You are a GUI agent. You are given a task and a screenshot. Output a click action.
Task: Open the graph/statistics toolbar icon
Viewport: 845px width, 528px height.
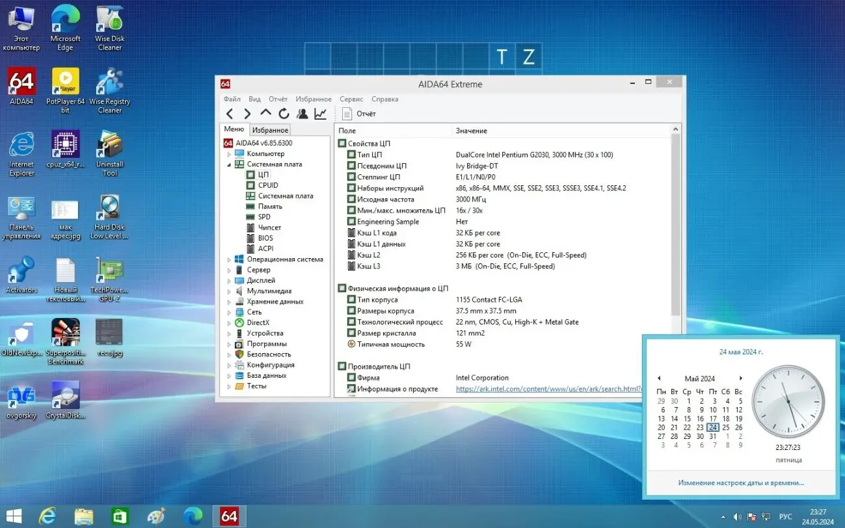[319, 113]
